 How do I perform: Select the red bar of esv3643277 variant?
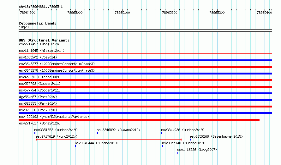[x=145, y=67]
